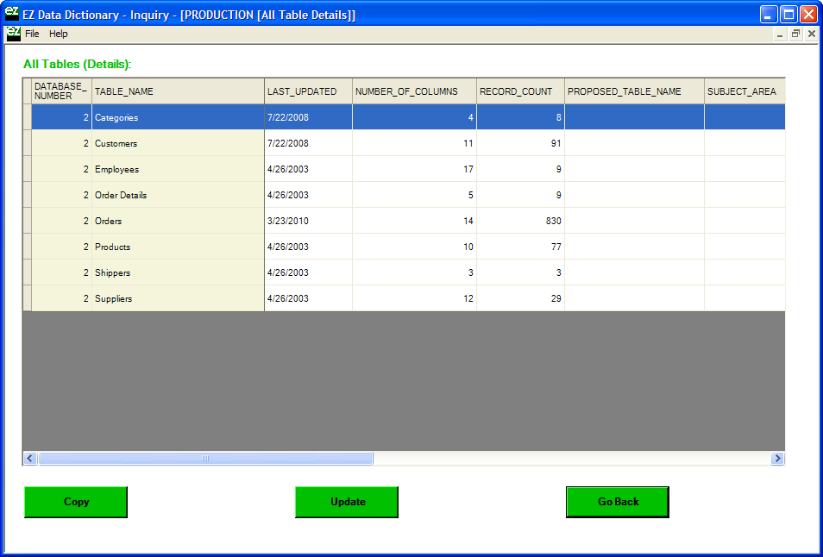Click the EZ document icon beside File menu

click(13, 34)
